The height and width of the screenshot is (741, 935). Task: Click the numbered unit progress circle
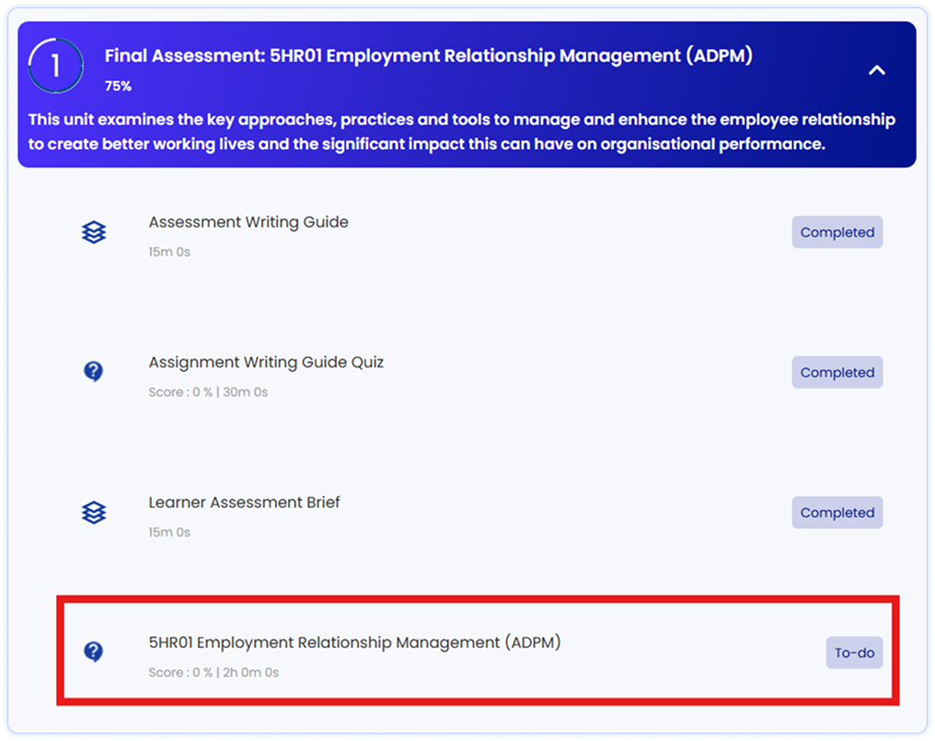pos(55,66)
